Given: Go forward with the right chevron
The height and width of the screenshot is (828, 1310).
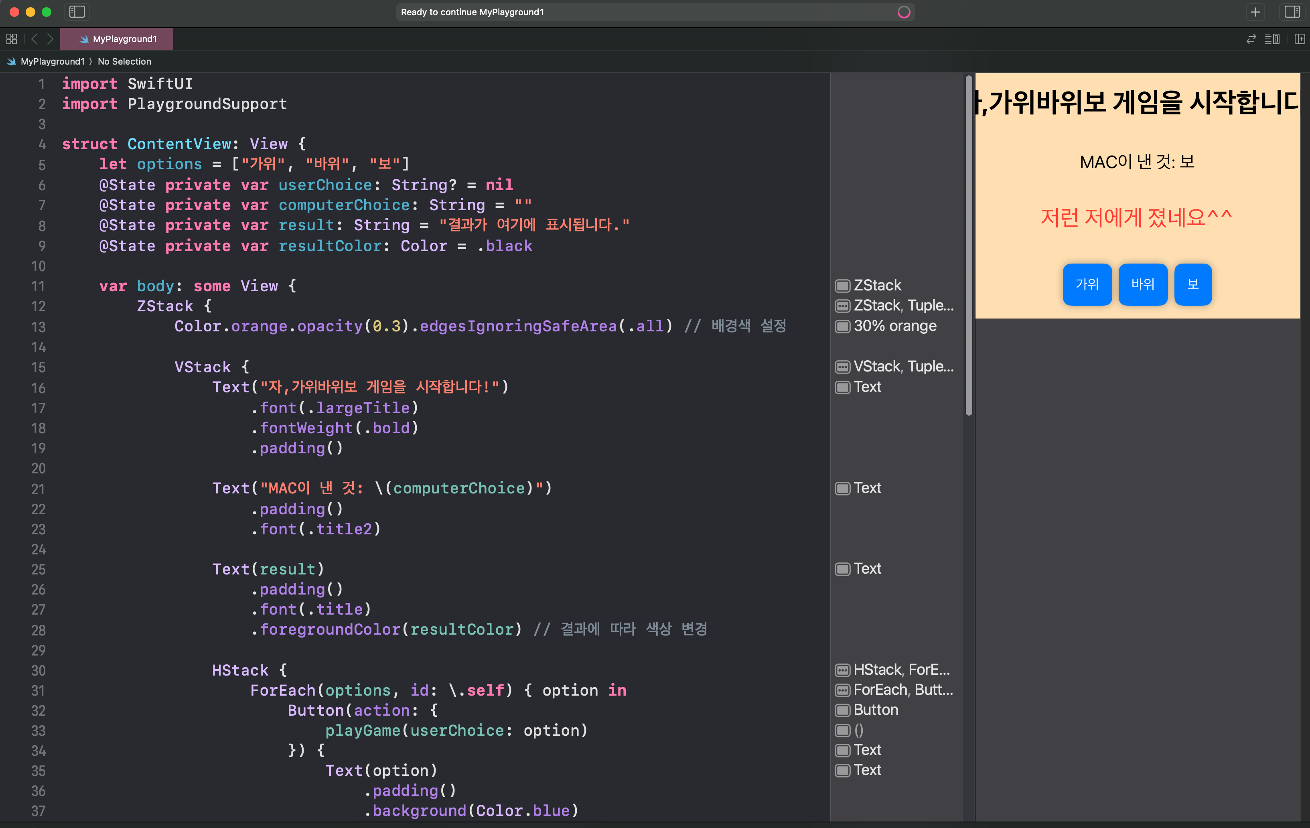Looking at the screenshot, I should pyautogui.click(x=50, y=39).
